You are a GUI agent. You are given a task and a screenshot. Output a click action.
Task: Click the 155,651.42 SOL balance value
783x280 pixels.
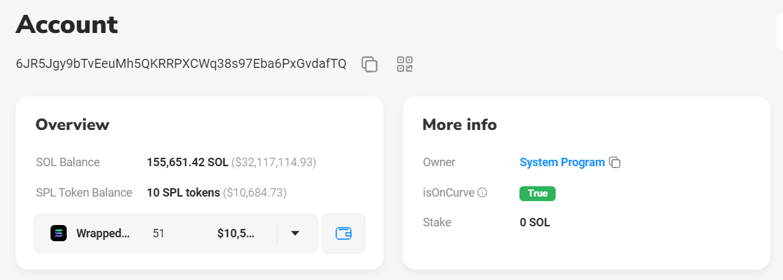pos(187,162)
